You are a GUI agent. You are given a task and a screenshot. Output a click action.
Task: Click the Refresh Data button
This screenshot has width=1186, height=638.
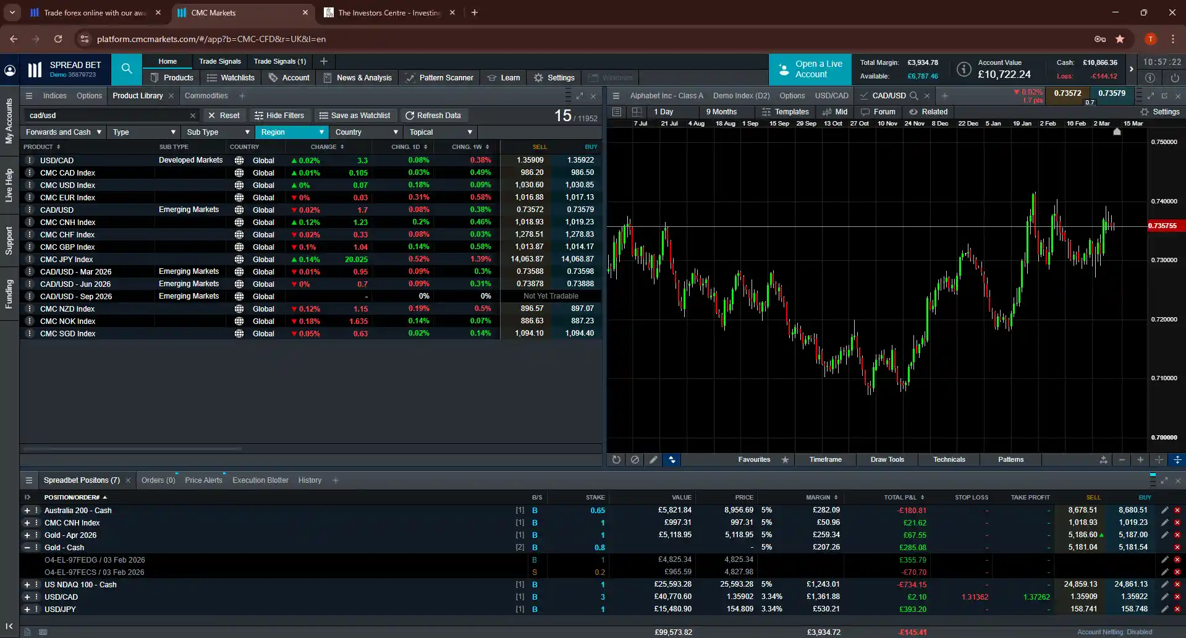(x=433, y=116)
